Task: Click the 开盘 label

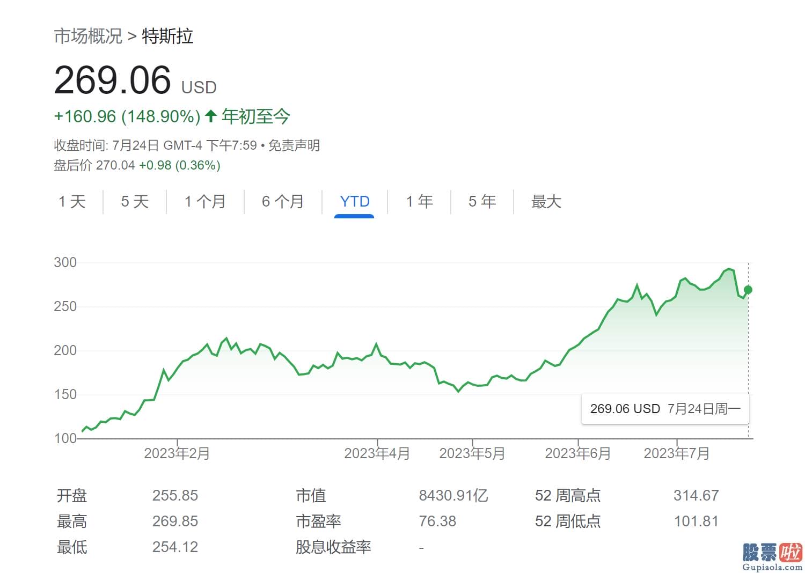Action: (72, 495)
